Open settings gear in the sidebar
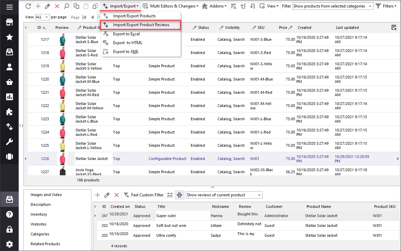 point(10,244)
